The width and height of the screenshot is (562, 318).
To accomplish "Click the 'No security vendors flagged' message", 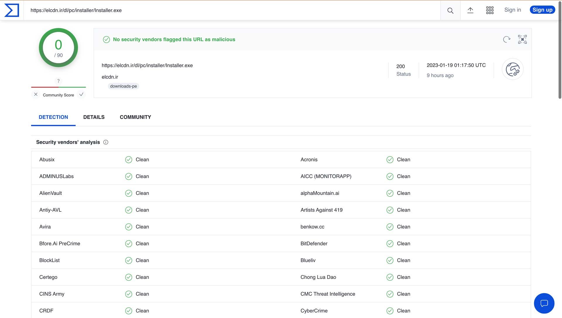I will point(174,40).
